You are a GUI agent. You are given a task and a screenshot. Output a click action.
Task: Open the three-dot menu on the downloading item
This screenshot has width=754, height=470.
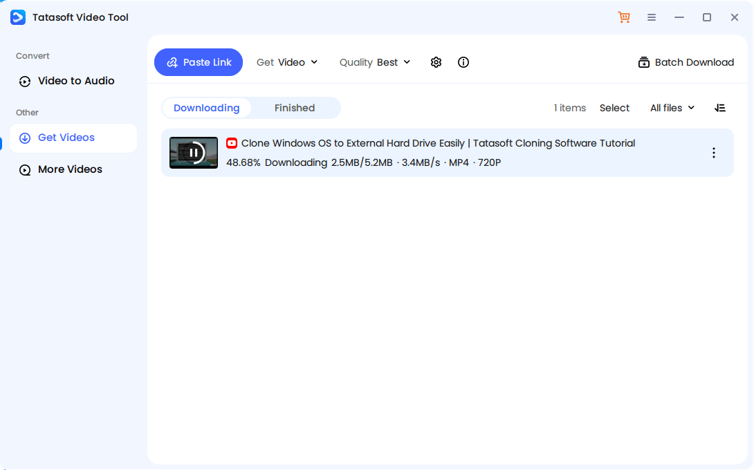(714, 153)
